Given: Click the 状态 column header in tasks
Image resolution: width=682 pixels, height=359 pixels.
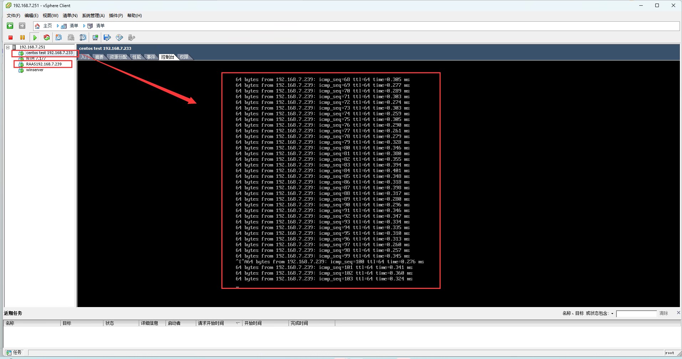Looking at the screenshot, I should point(121,323).
